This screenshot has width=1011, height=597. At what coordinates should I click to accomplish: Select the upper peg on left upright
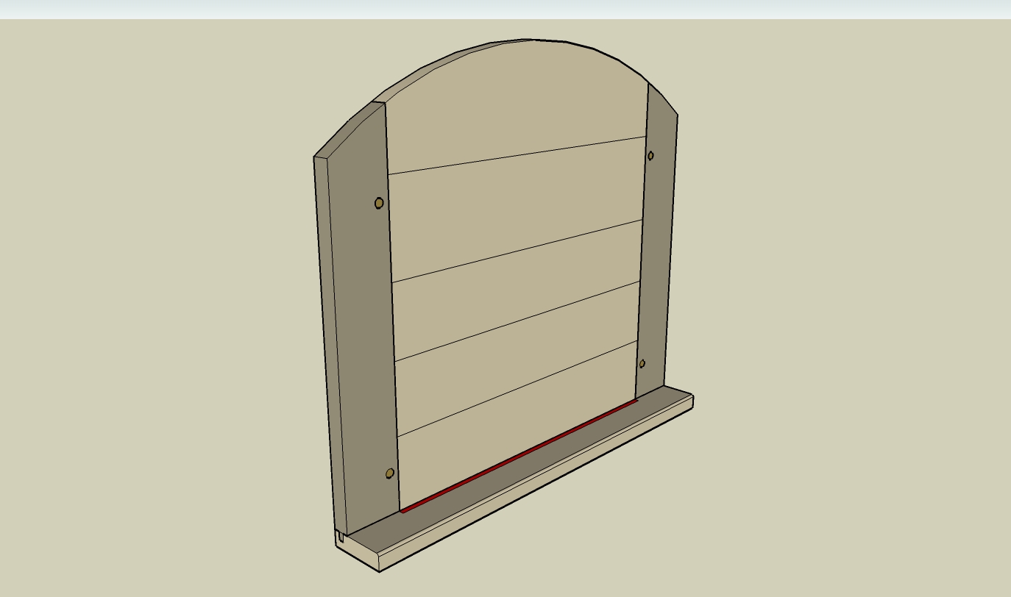tap(379, 203)
